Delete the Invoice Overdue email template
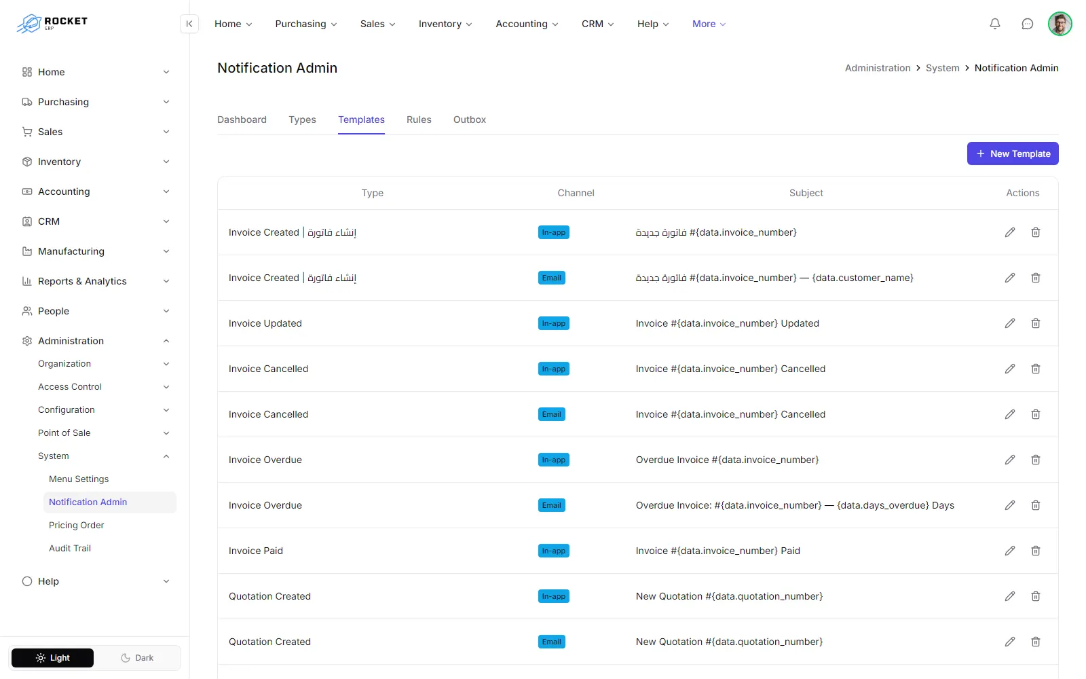 (x=1036, y=505)
